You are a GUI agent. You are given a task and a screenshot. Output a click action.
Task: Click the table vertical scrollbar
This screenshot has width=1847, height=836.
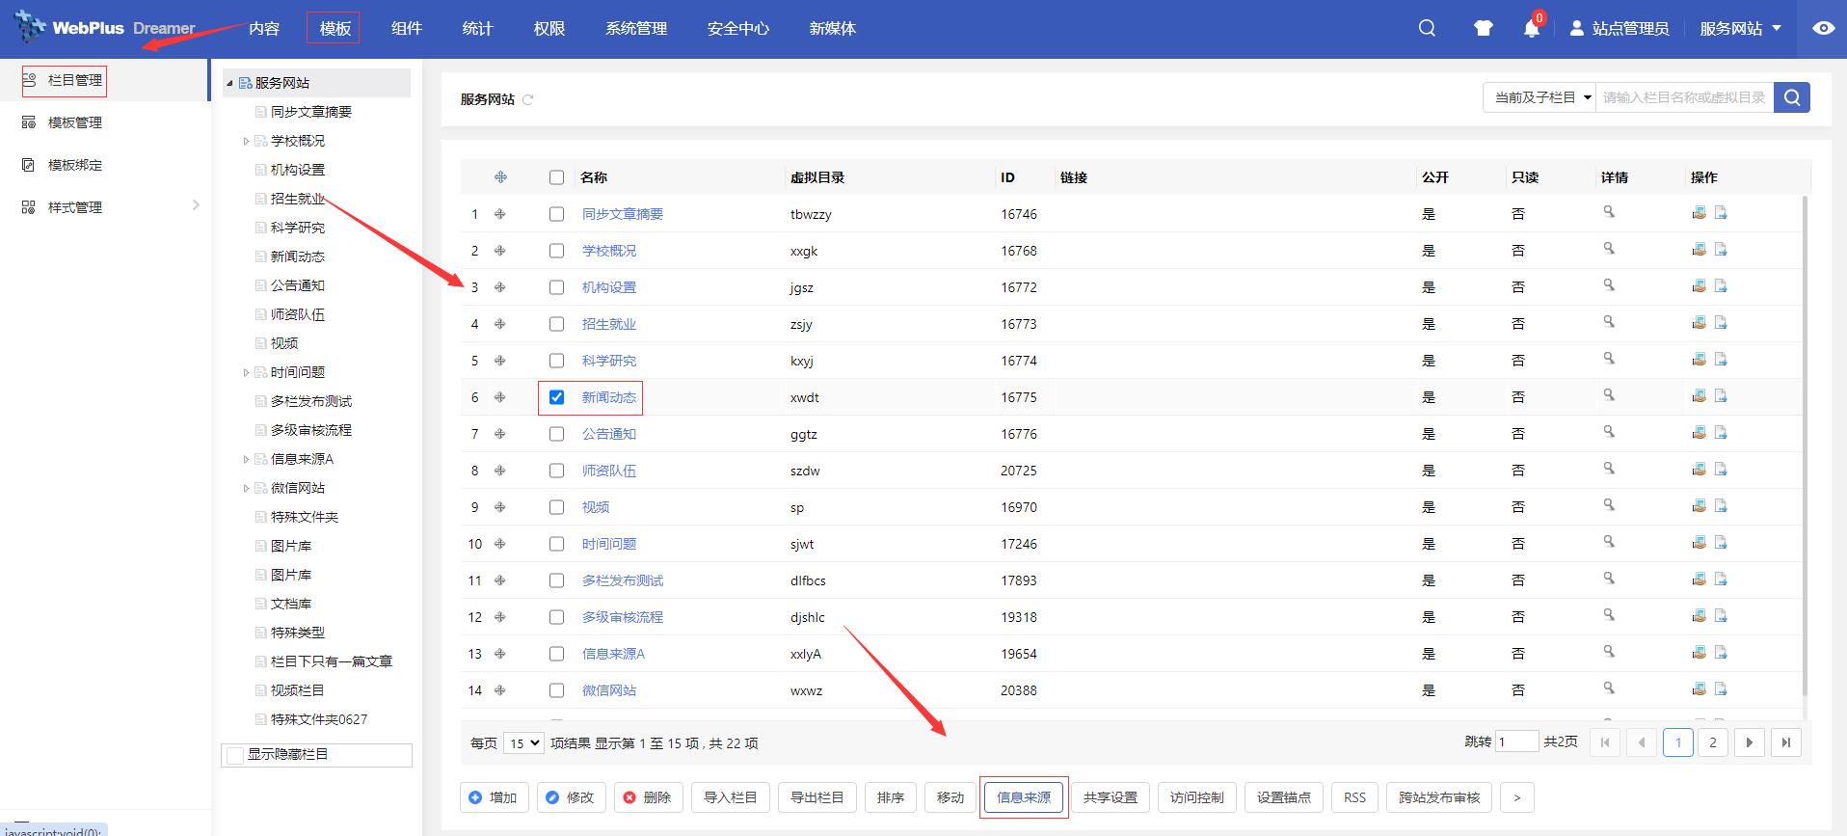[x=1805, y=444]
